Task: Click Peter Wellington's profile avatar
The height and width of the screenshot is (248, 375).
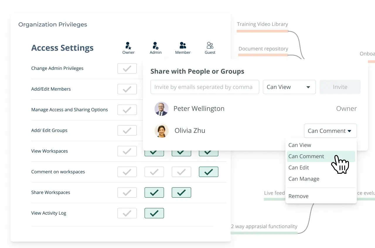Action: click(x=161, y=109)
